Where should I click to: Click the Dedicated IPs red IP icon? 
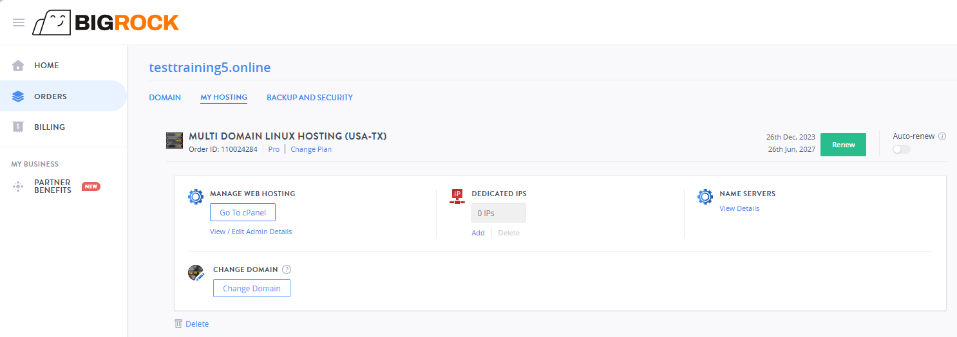tap(457, 197)
